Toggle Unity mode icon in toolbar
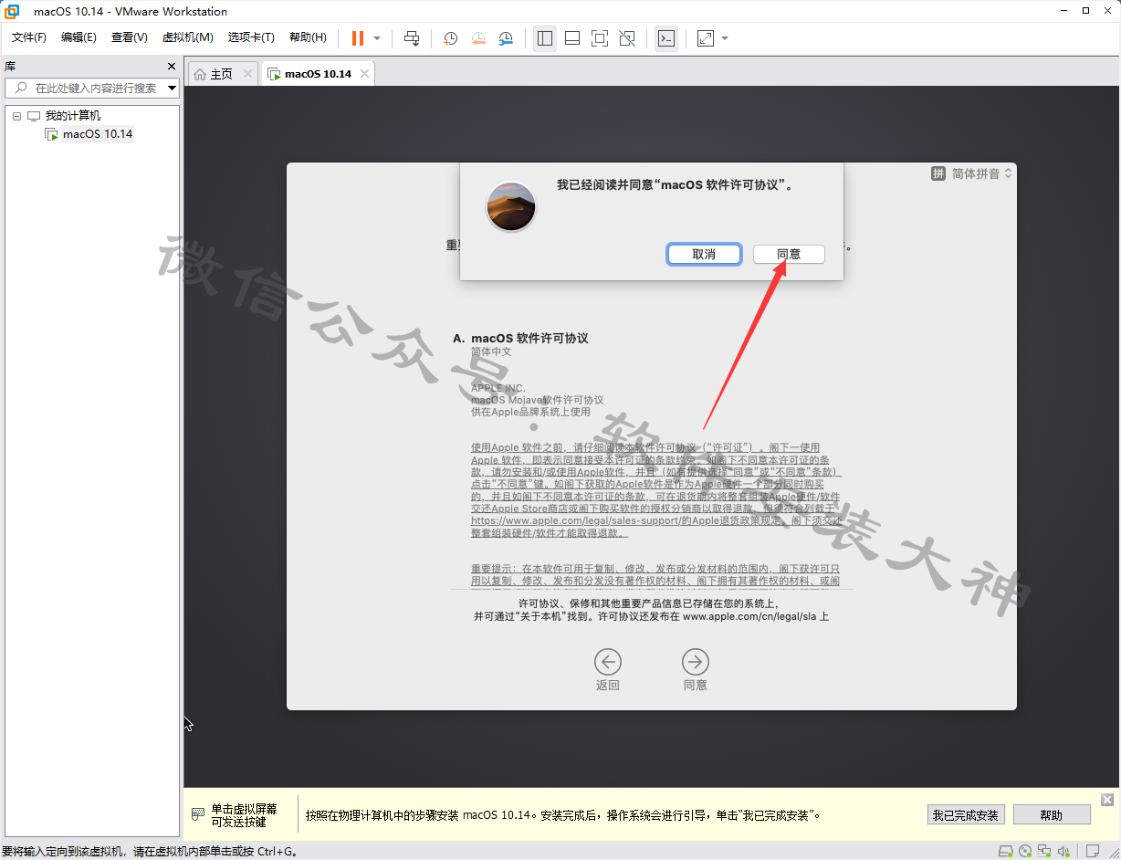Screen dimensions: 1121x860 [x=627, y=38]
